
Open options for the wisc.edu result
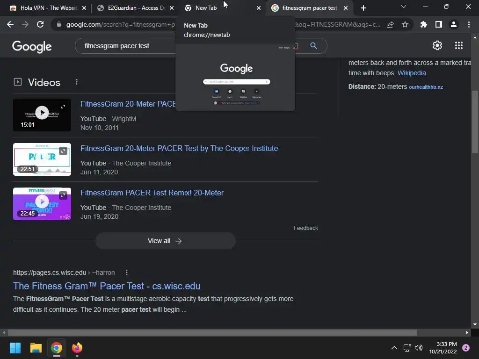tap(126, 273)
